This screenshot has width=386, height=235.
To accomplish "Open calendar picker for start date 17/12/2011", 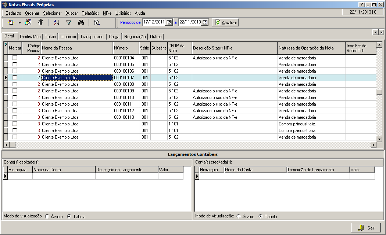I will point(169,22).
